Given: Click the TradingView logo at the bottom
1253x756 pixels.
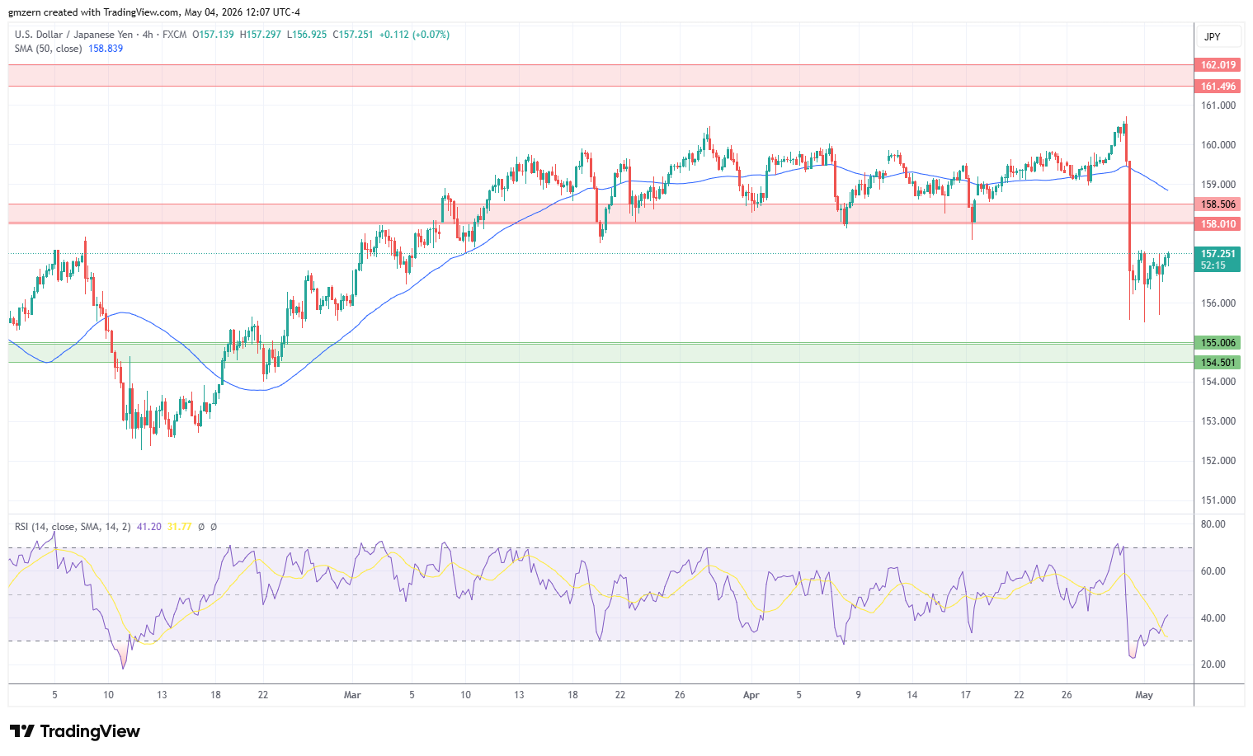Looking at the screenshot, I should point(75,731).
